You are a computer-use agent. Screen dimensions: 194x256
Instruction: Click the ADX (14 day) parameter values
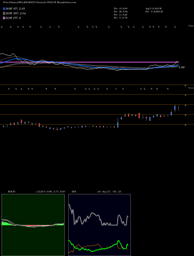click(x=109, y=192)
